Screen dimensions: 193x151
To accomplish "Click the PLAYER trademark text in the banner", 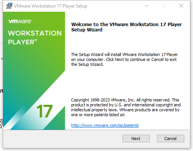I will point(23,42).
